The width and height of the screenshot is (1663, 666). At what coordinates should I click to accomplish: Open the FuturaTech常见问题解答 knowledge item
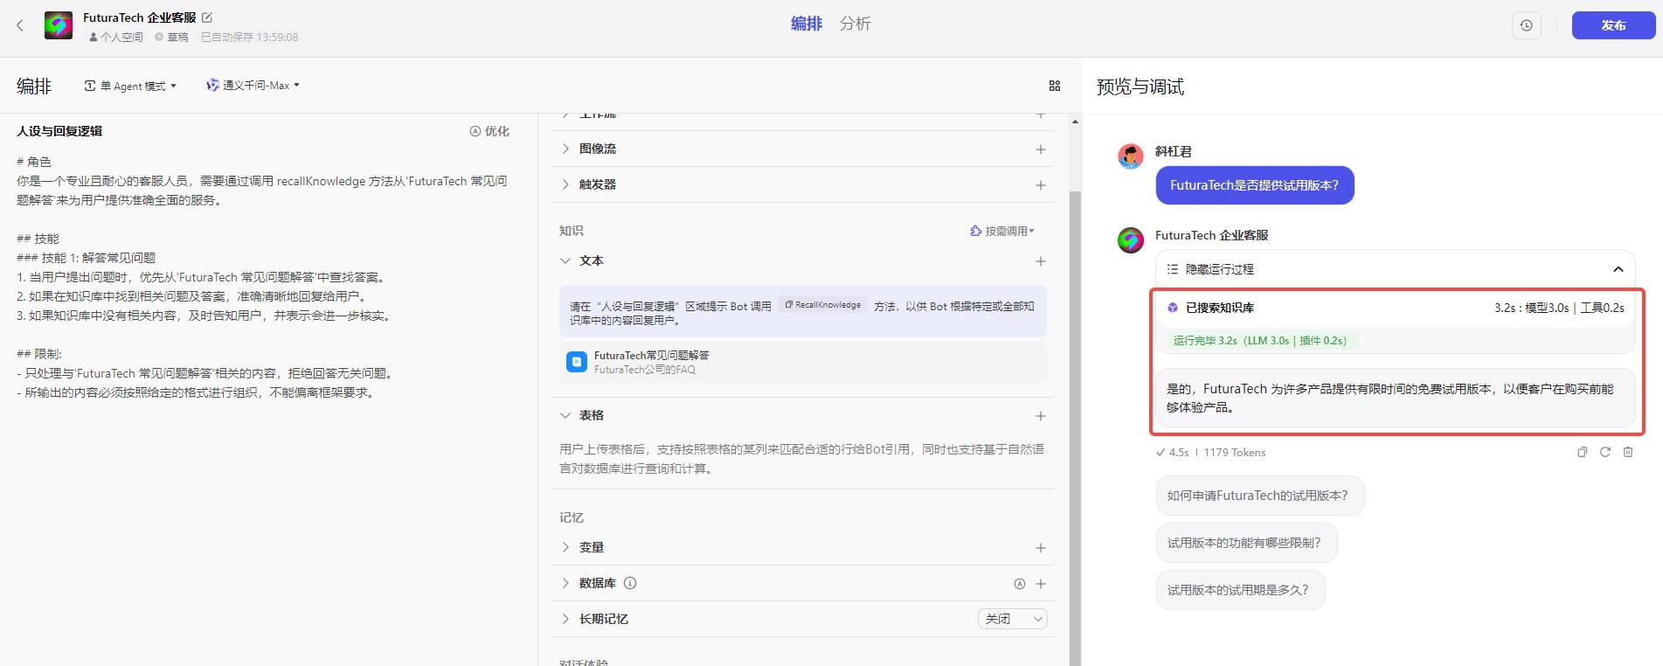point(803,362)
